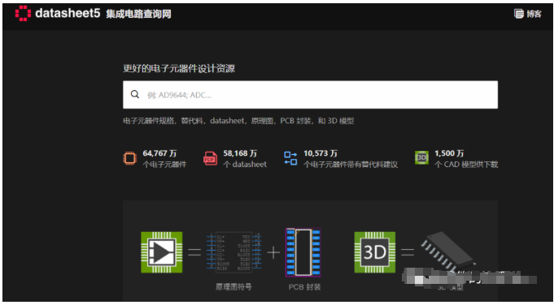Click the PCB footprint image
This screenshot has height=305, width=554.
point(303,252)
